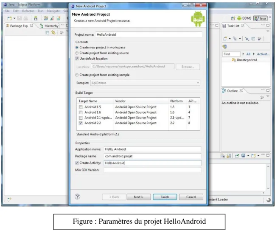Open the Display Selected Console dropdown arrow
This screenshot has width=275, height=236.
248,155
